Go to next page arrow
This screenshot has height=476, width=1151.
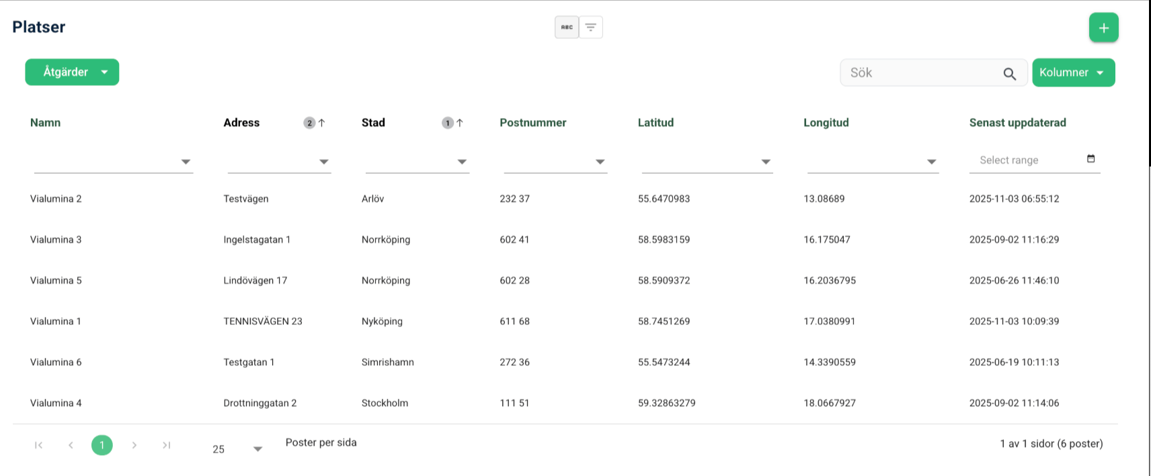point(134,445)
